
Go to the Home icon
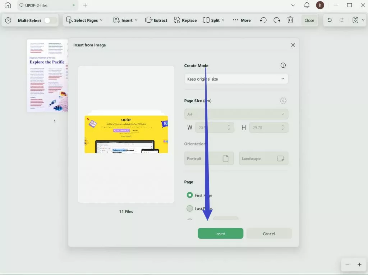tap(8, 5)
